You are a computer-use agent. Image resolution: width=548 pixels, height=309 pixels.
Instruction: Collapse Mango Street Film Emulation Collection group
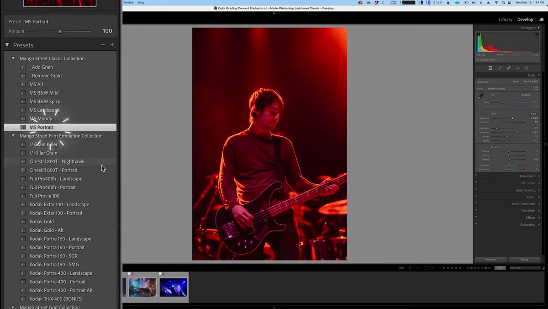point(13,136)
